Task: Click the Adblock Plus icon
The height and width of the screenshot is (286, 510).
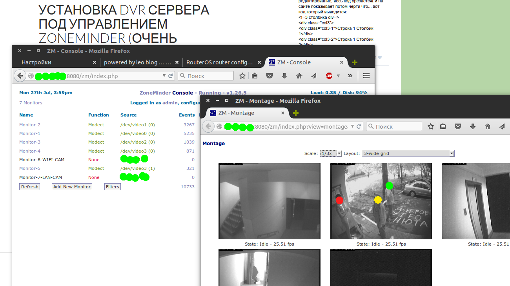Action: click(329, 76)
